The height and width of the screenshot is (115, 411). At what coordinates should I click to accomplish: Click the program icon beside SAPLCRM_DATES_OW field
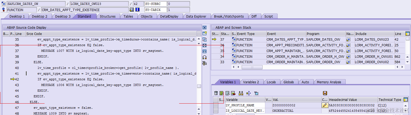click(4, 4)
